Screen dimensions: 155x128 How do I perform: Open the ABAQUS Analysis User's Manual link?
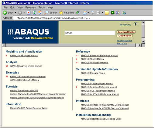(26, 66)
